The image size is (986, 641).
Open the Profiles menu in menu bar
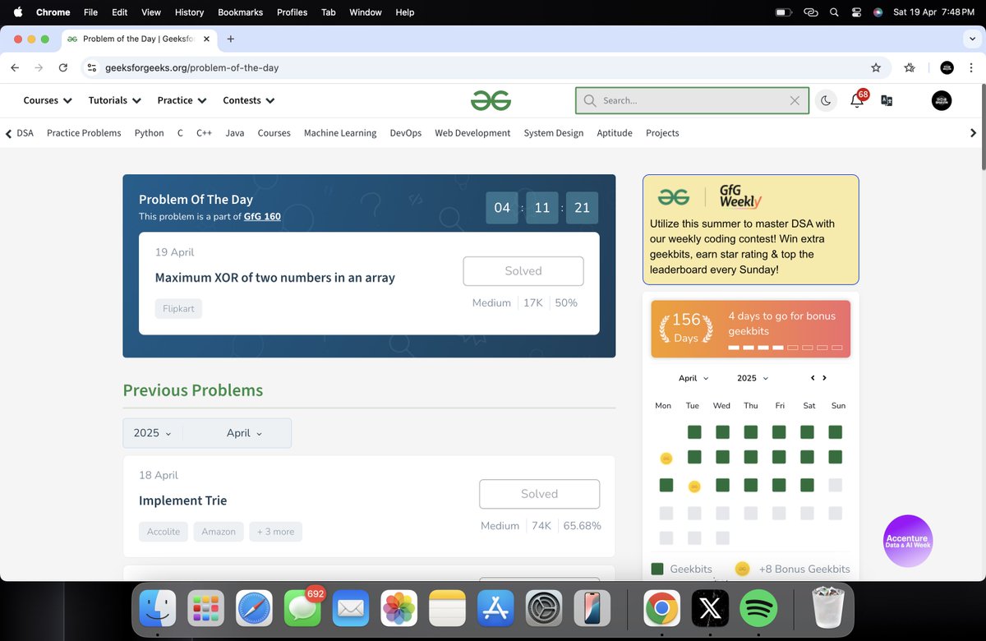point(292,12)
